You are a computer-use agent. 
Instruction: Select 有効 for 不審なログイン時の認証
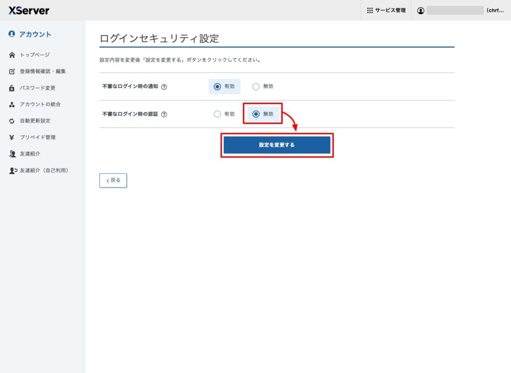217,114
